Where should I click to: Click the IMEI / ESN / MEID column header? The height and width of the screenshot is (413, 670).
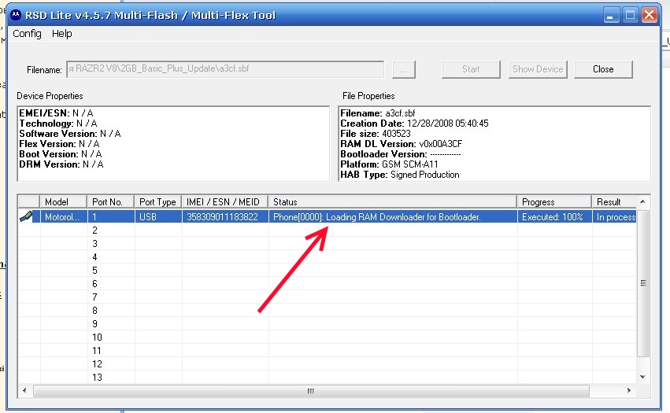coord(225,201)
